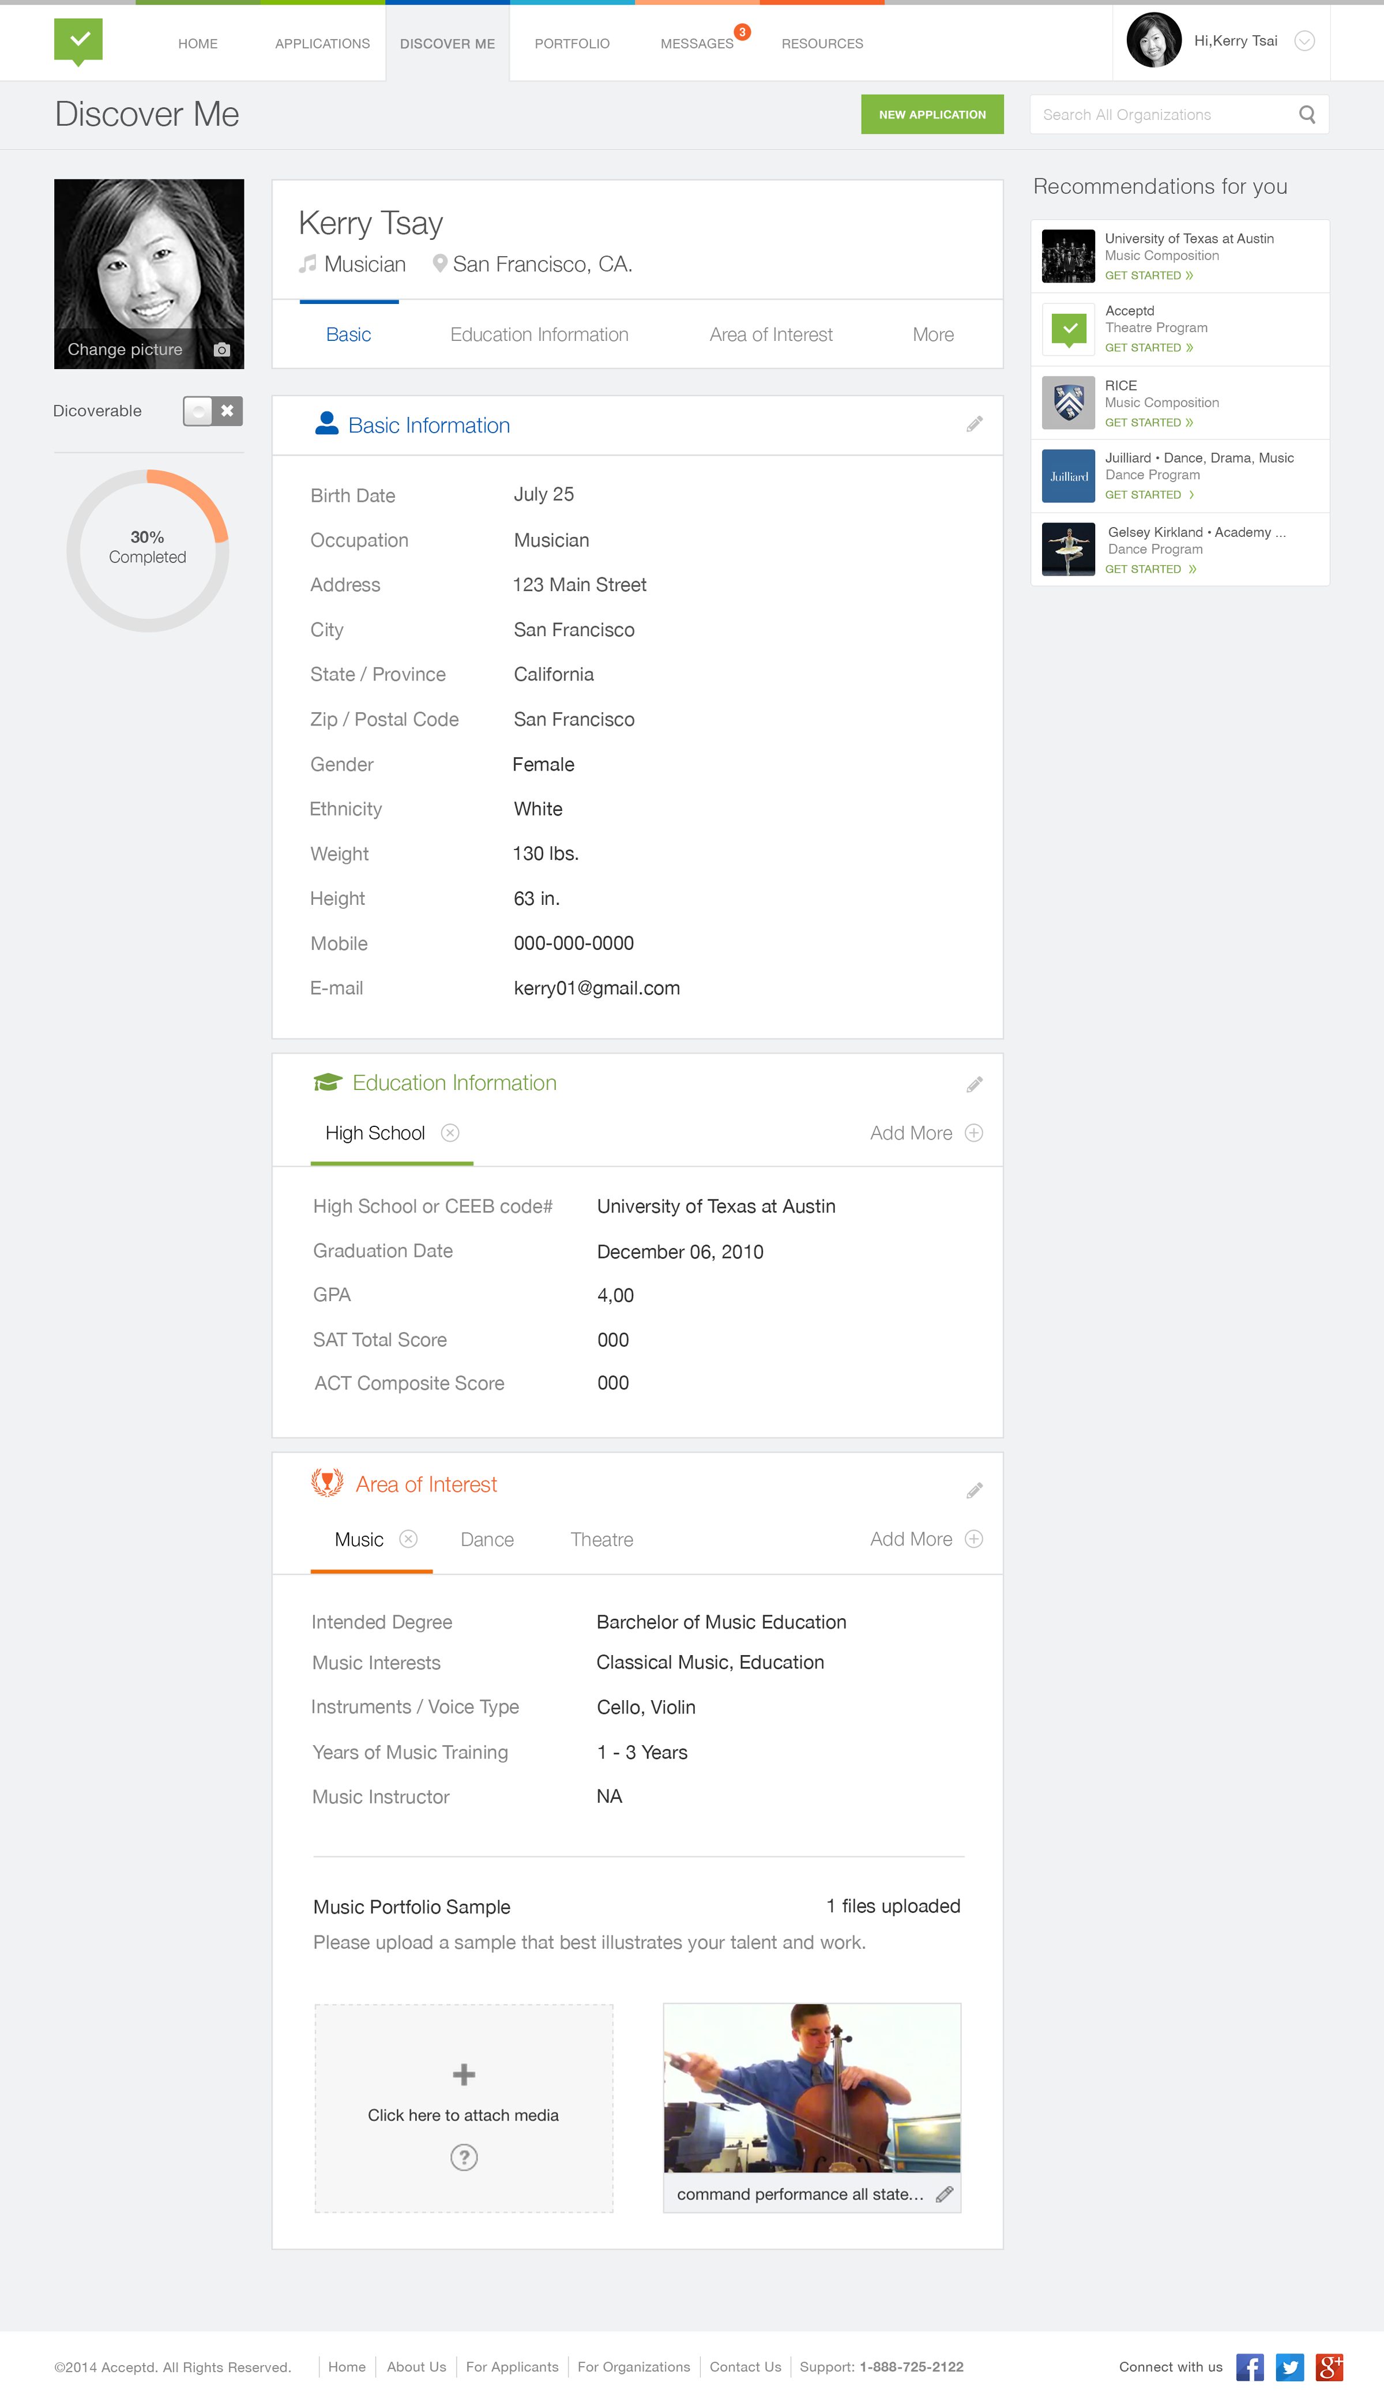Click the New Application button
The width and height of the screenshot is (1384, 2402).
(x=931, y=114)
